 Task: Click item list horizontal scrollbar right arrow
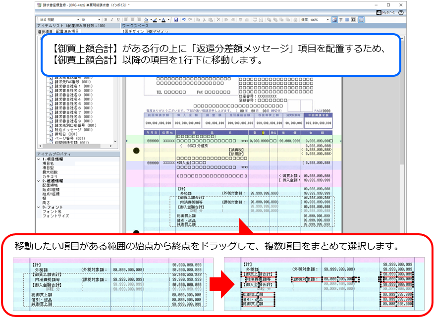(x=110, y=146)
